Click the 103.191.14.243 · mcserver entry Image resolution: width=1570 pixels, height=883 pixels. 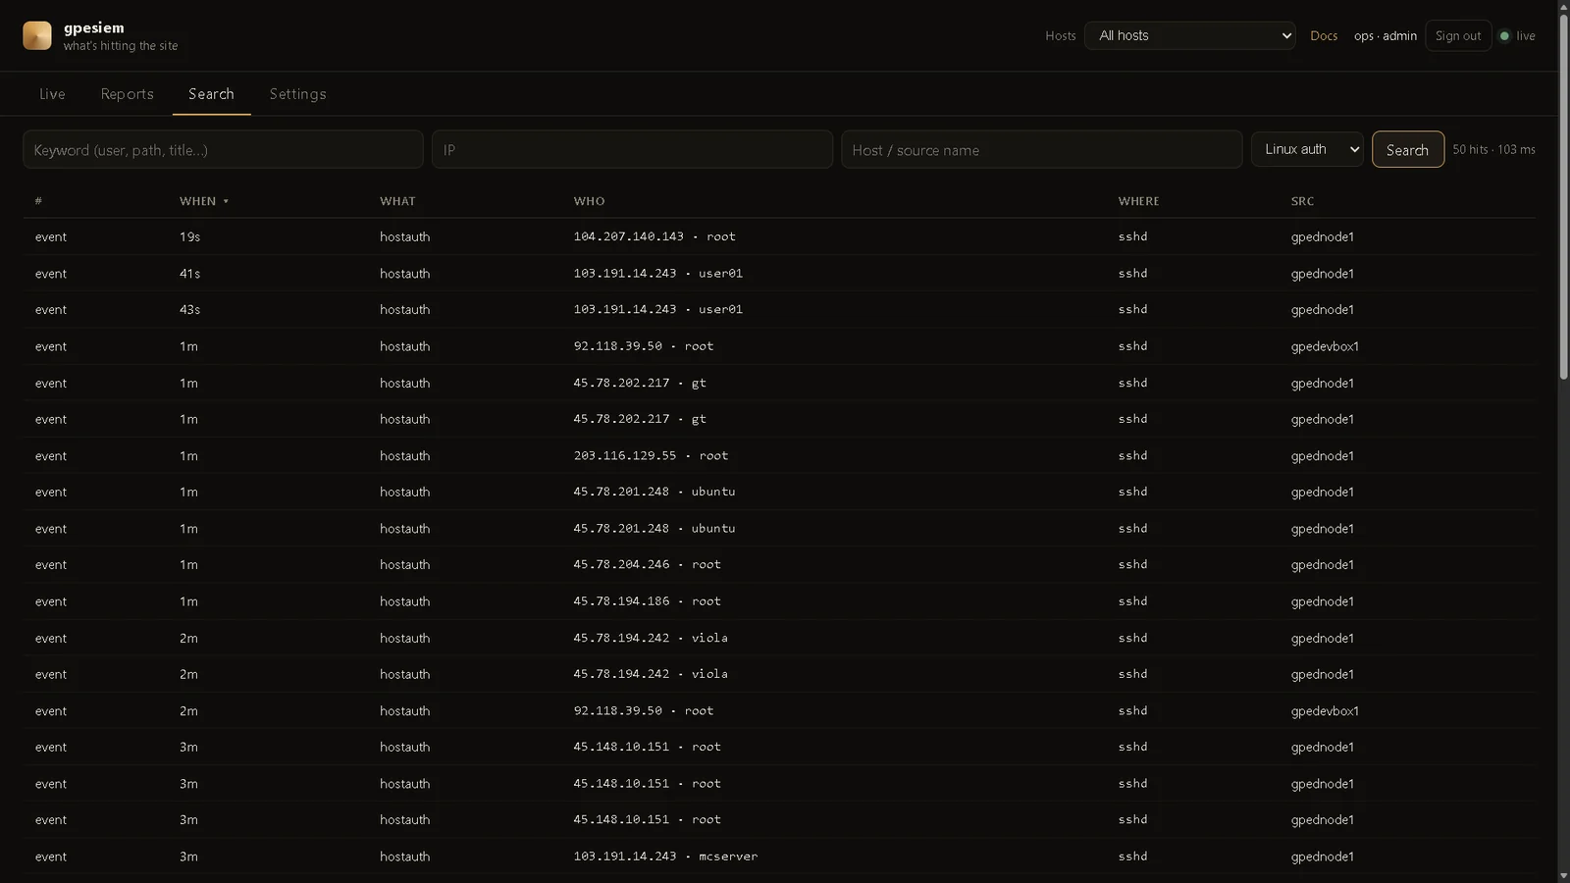(665, 856)
